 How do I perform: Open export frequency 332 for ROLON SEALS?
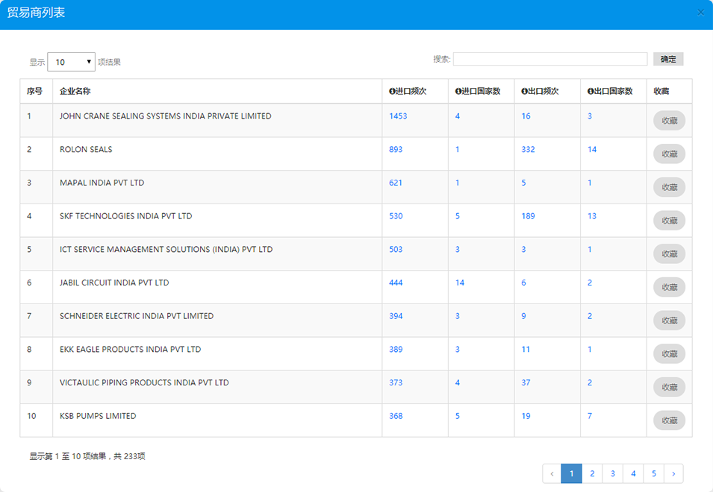pos(528,149)
